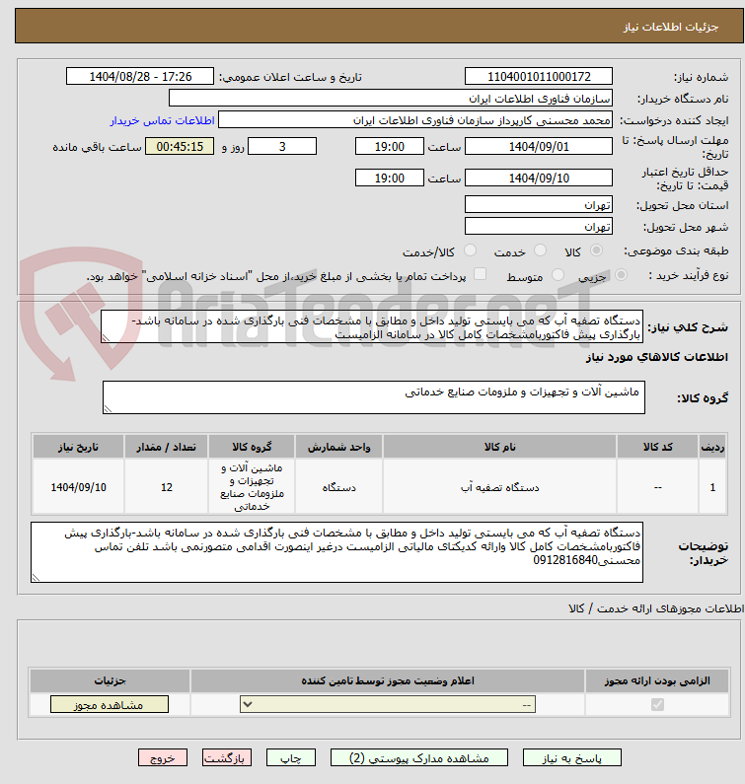
Task: Click the announcement date 1404/08/28 field
Action: (140, 77)
